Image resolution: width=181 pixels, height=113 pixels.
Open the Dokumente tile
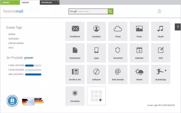[75, 53]
